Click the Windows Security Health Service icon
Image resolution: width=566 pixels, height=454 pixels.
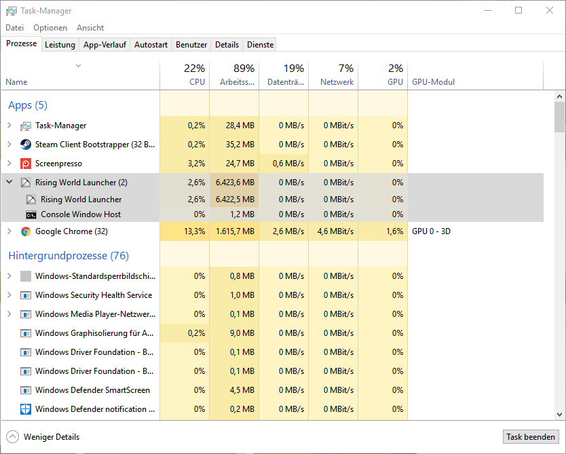click(x=26, y=295)
